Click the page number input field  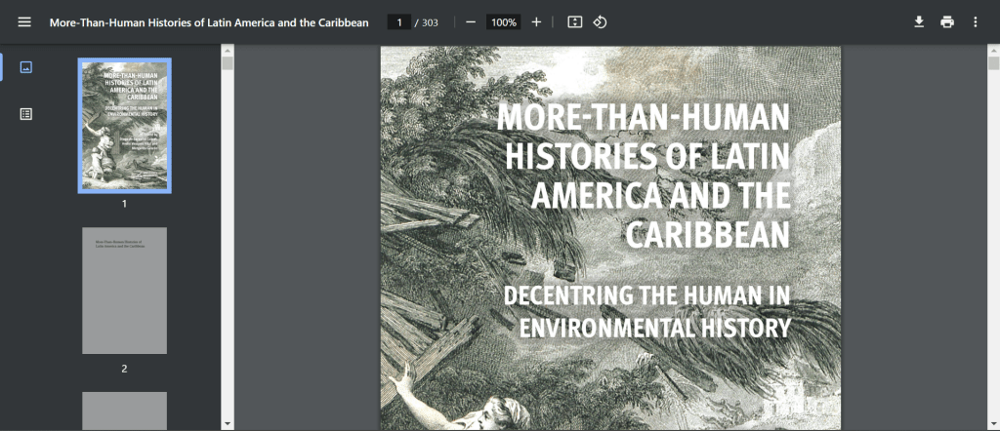[x=398, y=22]
